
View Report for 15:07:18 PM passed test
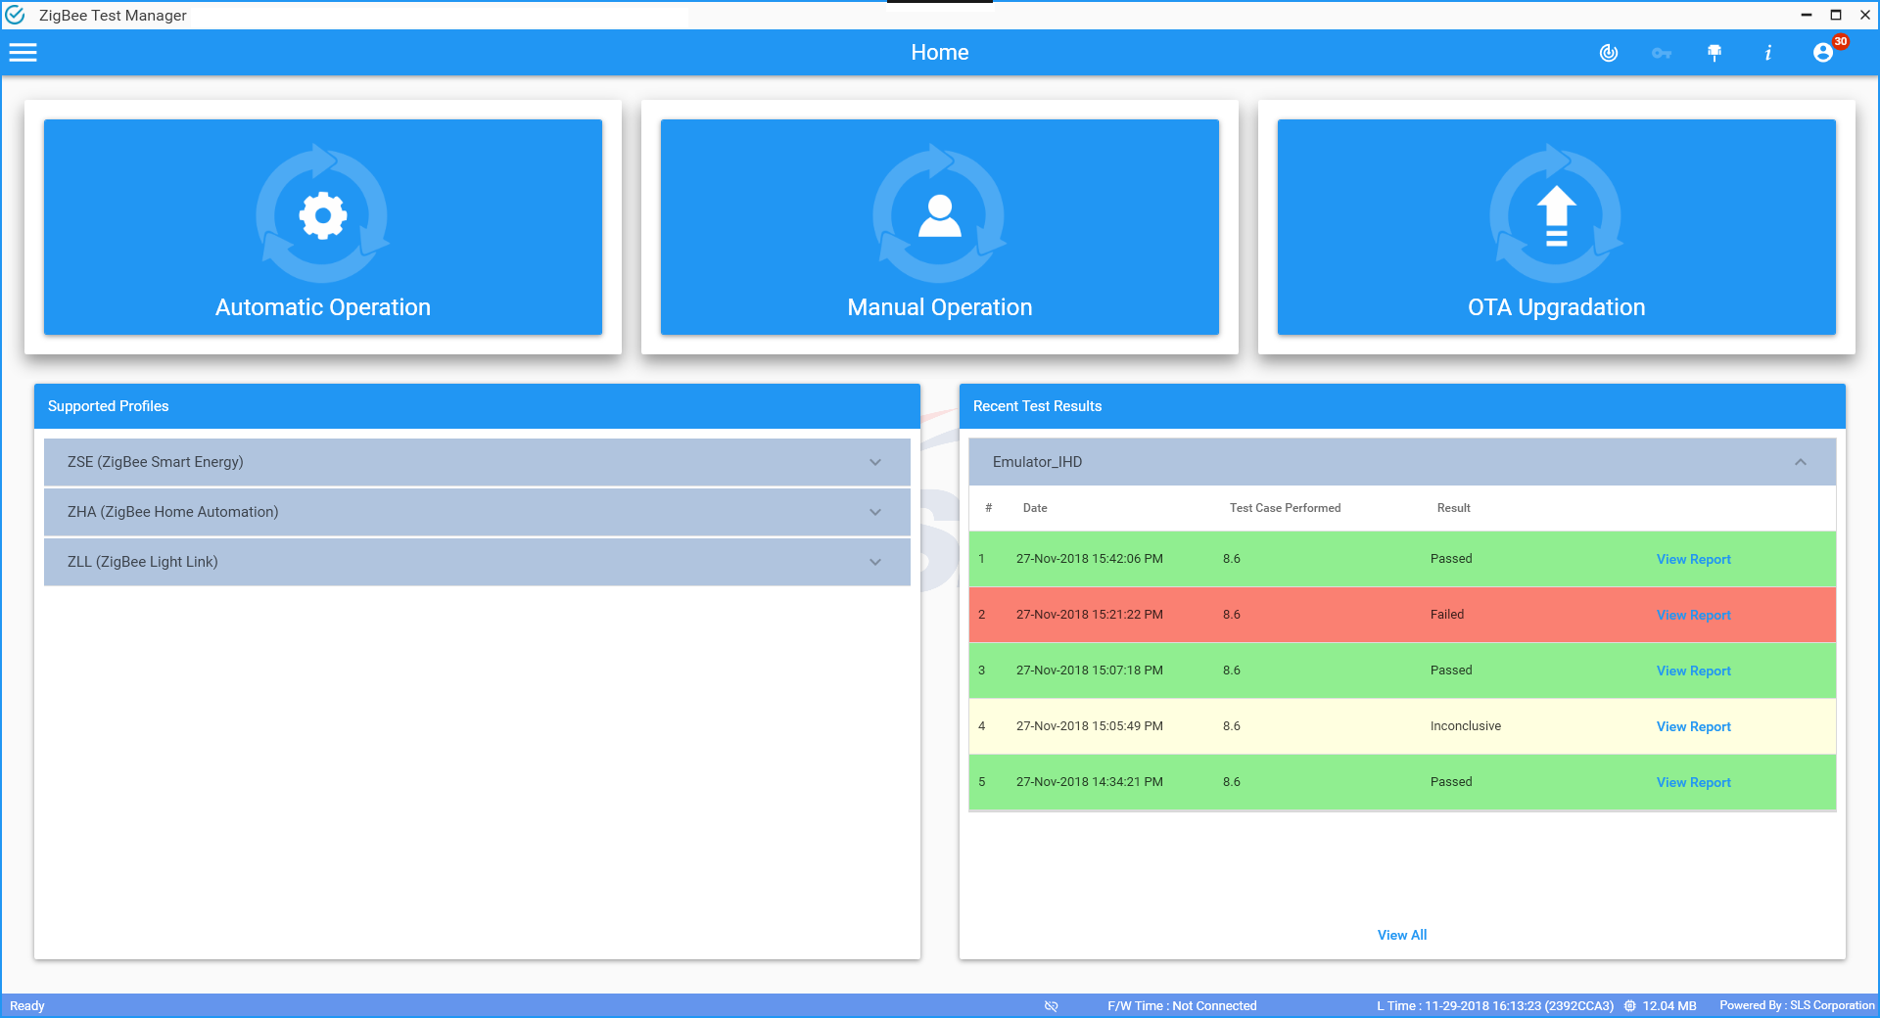1693,671
